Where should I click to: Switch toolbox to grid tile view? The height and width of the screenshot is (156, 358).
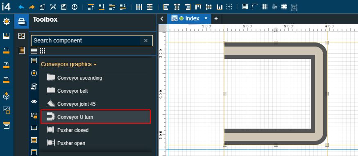point(42,51)
